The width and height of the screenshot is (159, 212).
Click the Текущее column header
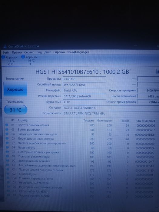click(x=89, y=121)
